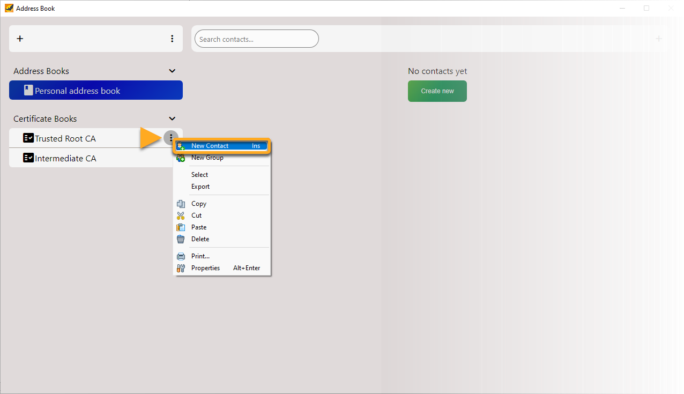Collapse the Certificate Books section

coord(172,118)
